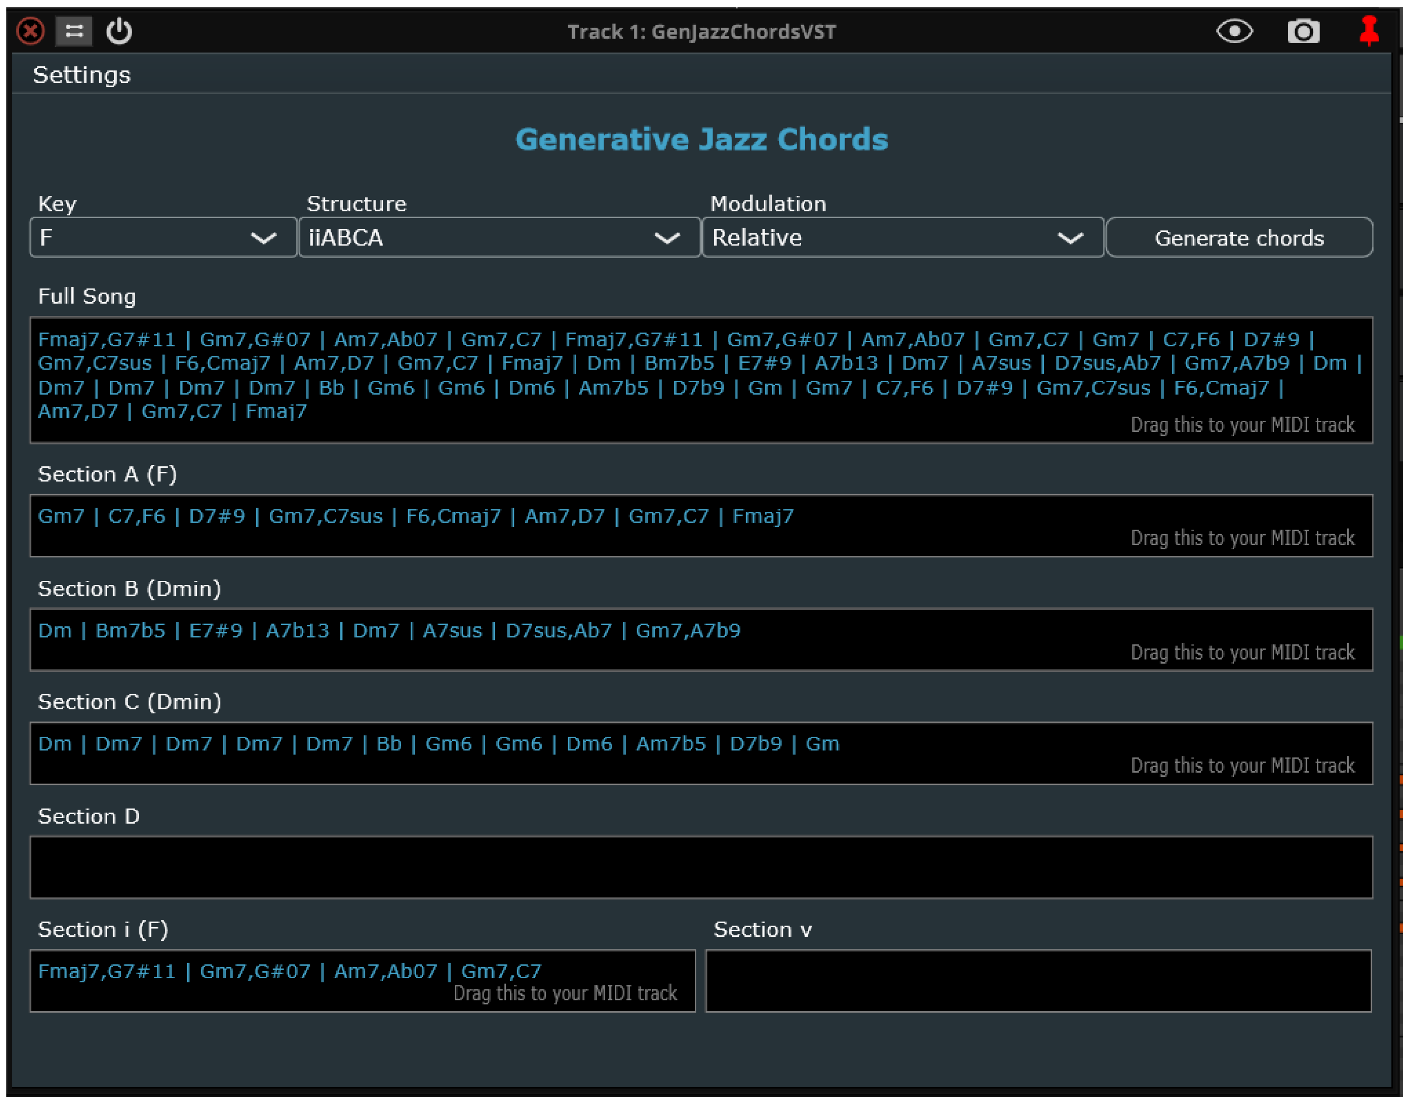Select the Section C (Dmin) chord box
The height and width of the screenshot is (1104, 1410).
point(701,753)
